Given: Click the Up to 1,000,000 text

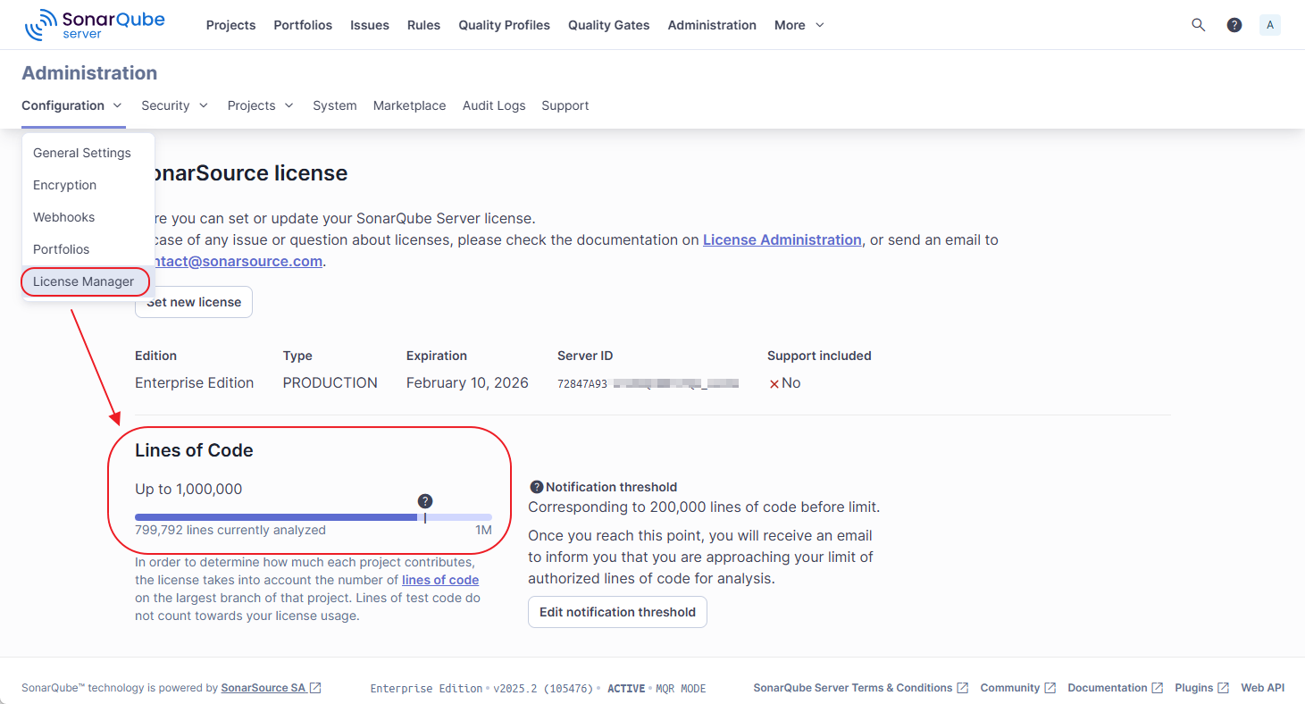Looking at the screenshot, I should click(x=188, y=489).
